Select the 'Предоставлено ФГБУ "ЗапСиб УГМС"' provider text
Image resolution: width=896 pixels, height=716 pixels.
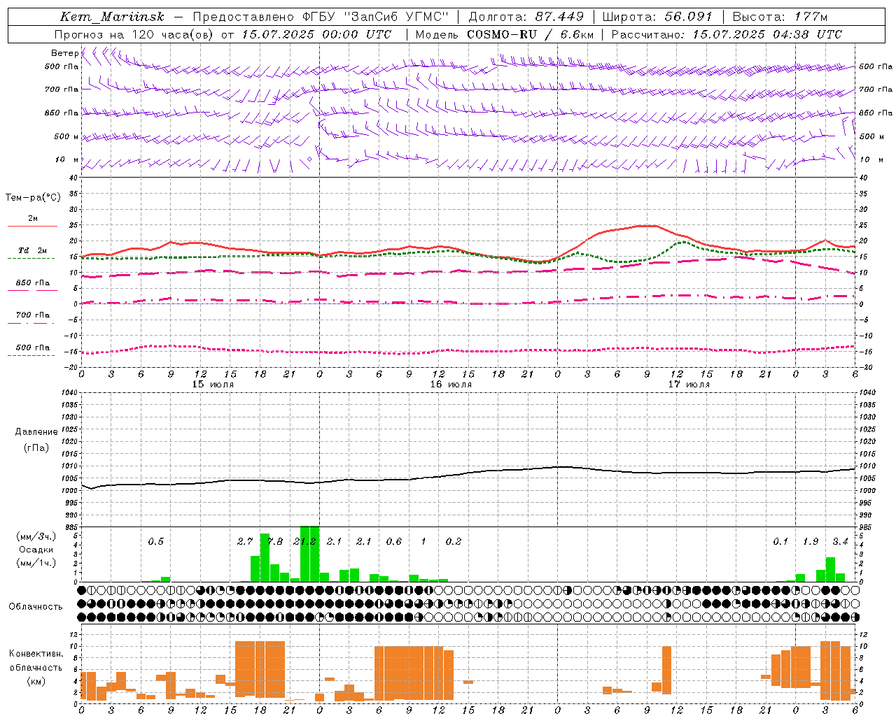(x=320, y=17)
